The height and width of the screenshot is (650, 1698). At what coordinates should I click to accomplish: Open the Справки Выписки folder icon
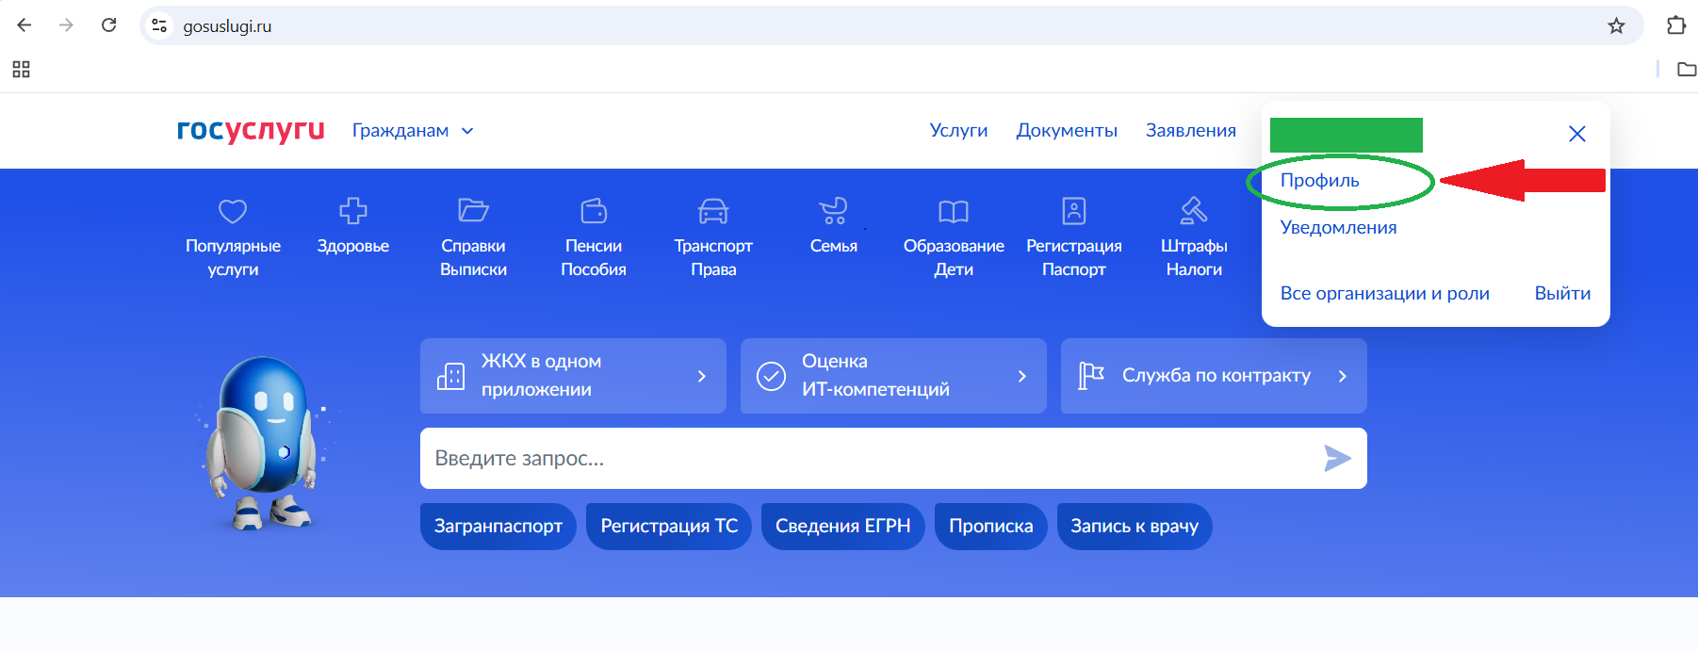tap(473, 211)
